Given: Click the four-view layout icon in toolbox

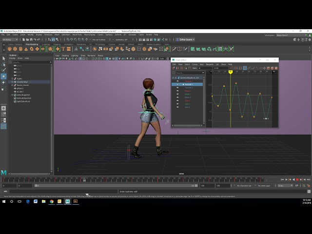Looking at the screenshot, I should click(3, 114).
